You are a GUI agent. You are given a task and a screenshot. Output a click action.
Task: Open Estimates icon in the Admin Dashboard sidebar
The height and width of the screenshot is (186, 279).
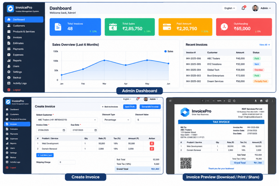9,43
